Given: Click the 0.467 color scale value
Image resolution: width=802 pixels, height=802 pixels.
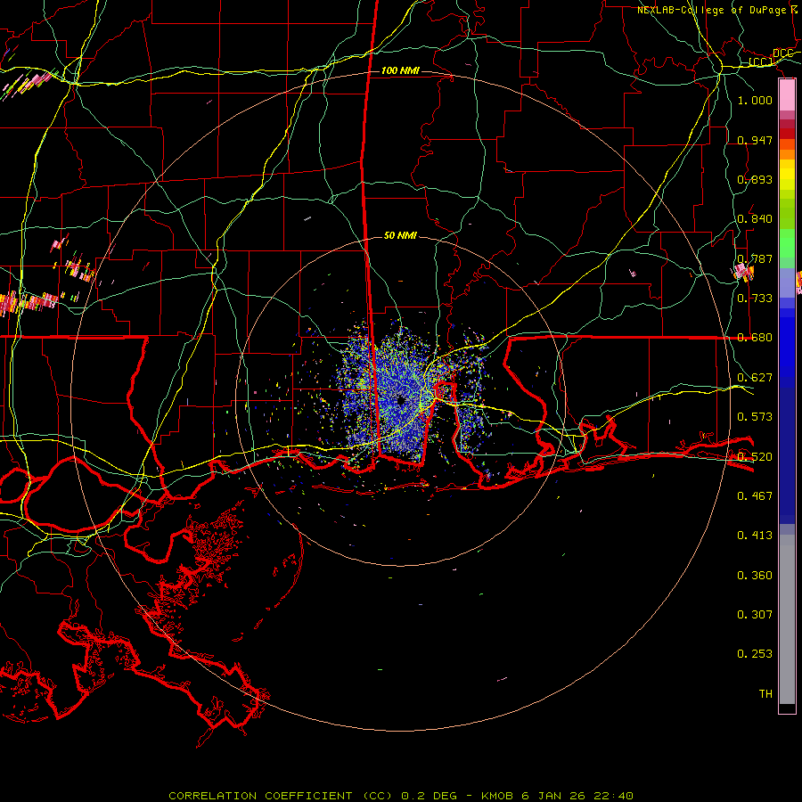Looking at the screenshot, I should pos(755,496).
